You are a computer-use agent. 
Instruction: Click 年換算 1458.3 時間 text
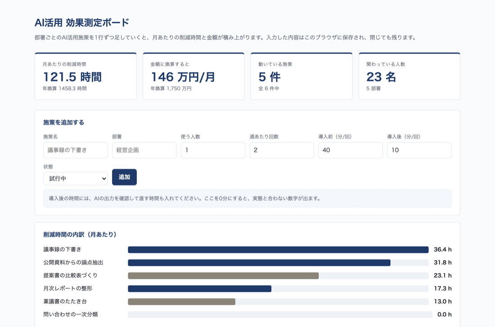pyautogui.click(x=65, y=89)
